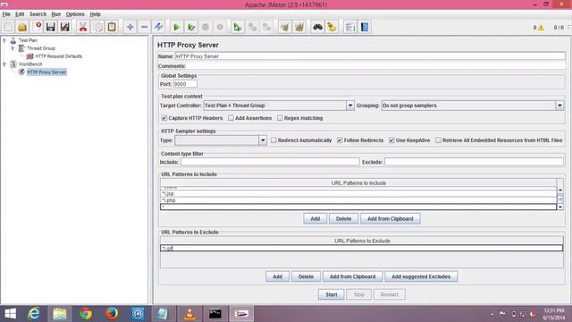Click the Start proxy button
The height and width of the screenshot is (322, 572).
pyautogui.click(x=332, y=294)
